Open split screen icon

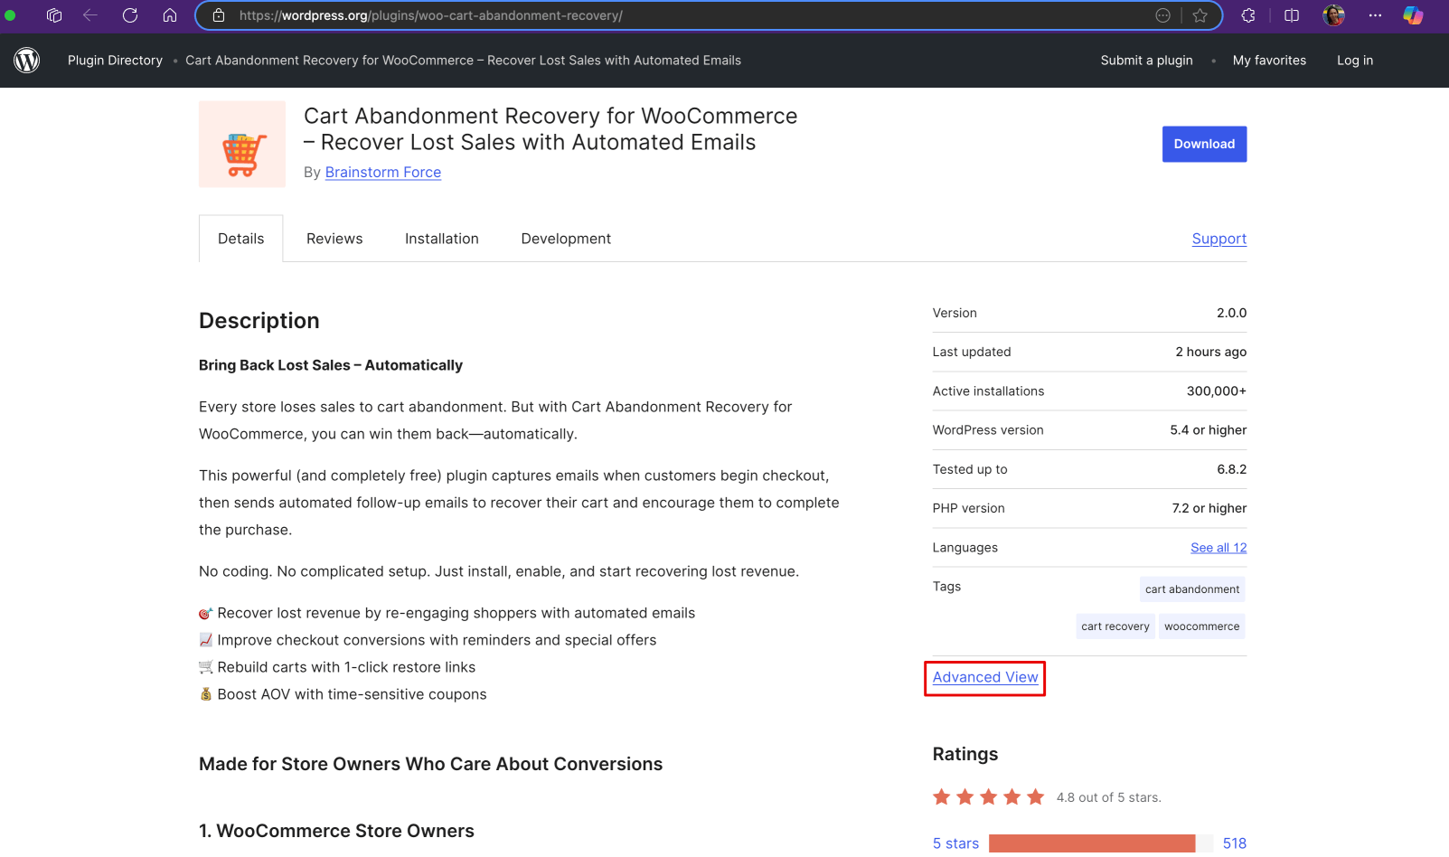coord(1292,15)
